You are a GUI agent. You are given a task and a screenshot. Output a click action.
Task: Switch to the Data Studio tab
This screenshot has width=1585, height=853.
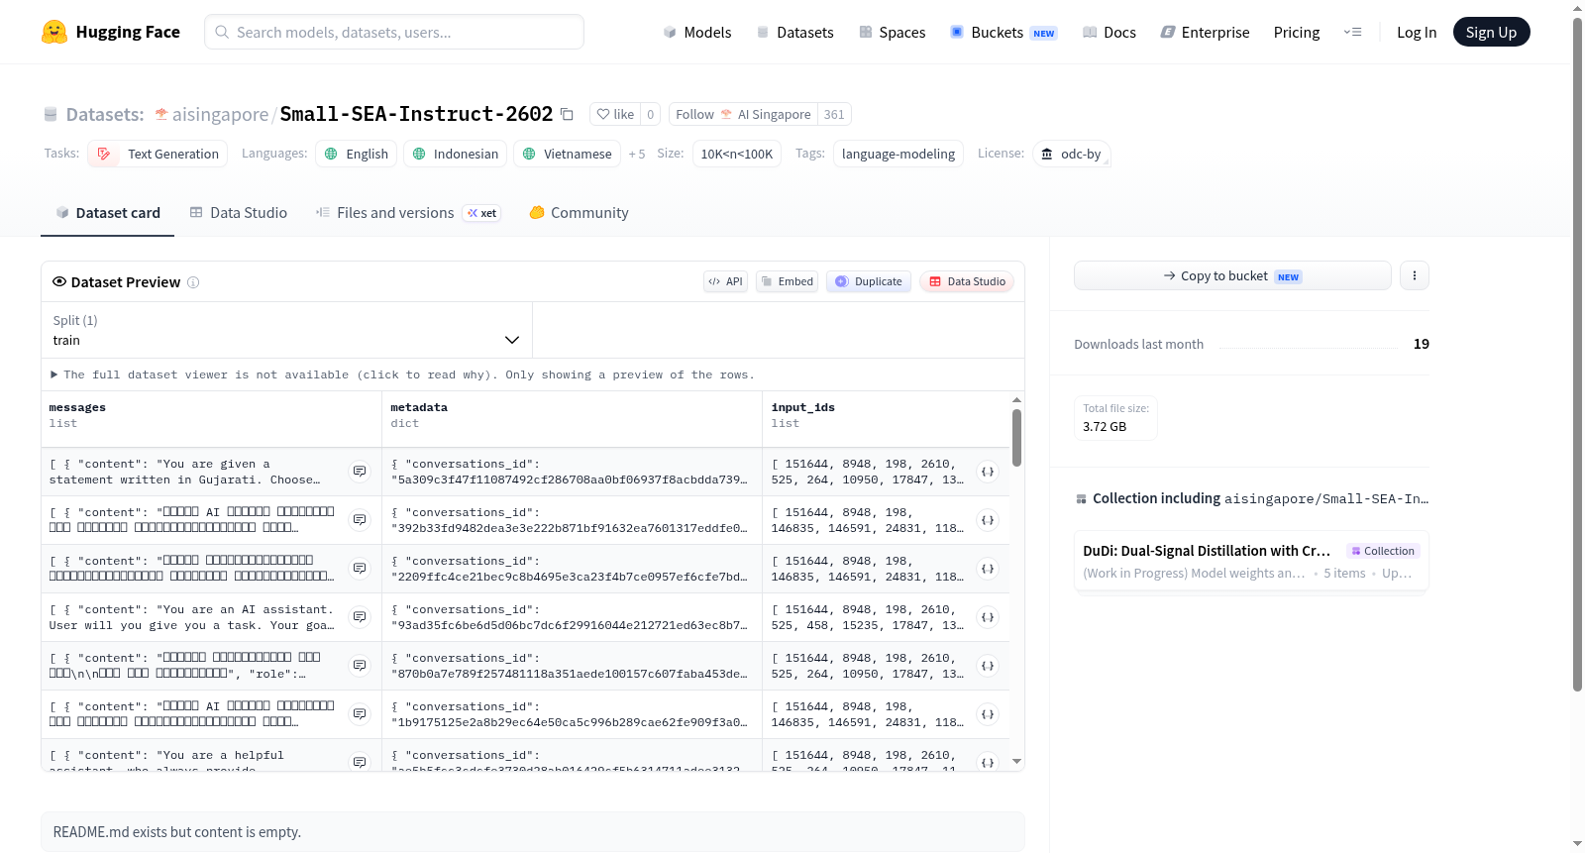[x=239, y=212]
